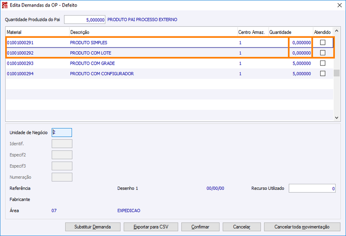Click the Descrição column header
The image size is (346, 236).
point(153,32)
